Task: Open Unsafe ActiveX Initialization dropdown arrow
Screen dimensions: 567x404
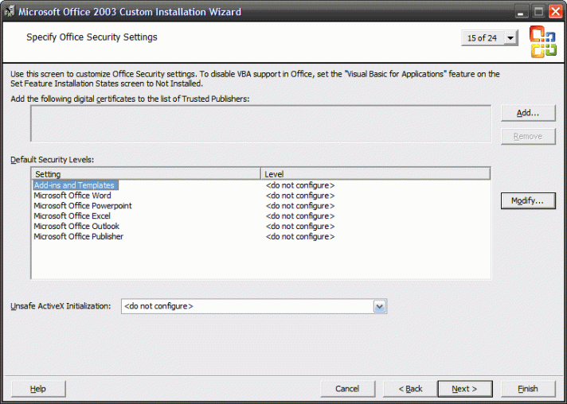Action: point(379,306)
